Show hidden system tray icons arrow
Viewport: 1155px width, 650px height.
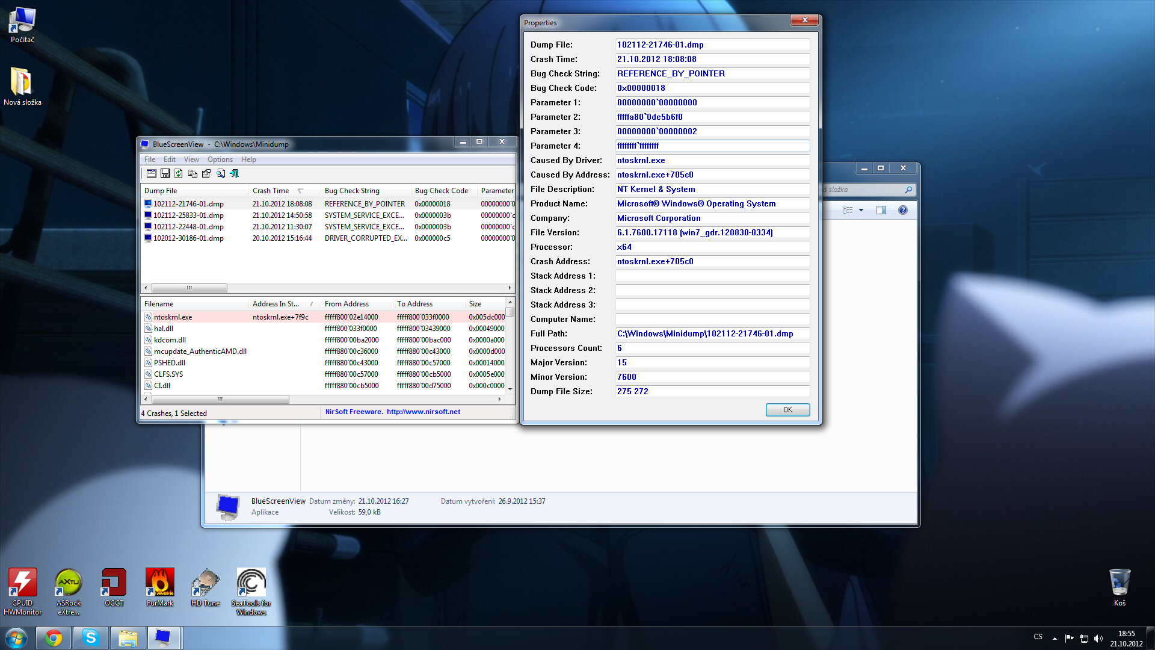[x=1055, y=638]
